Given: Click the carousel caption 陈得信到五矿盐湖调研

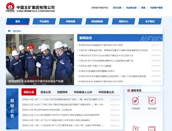Looking at the screenshot, I should (36, 81).
